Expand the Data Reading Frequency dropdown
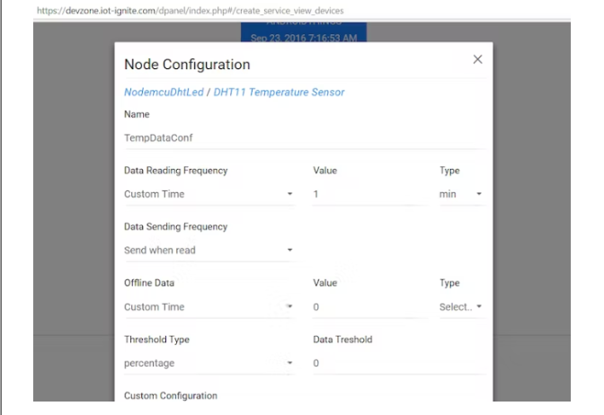Image resolution: width=604 pixels, height=415 pixels. 209,194
